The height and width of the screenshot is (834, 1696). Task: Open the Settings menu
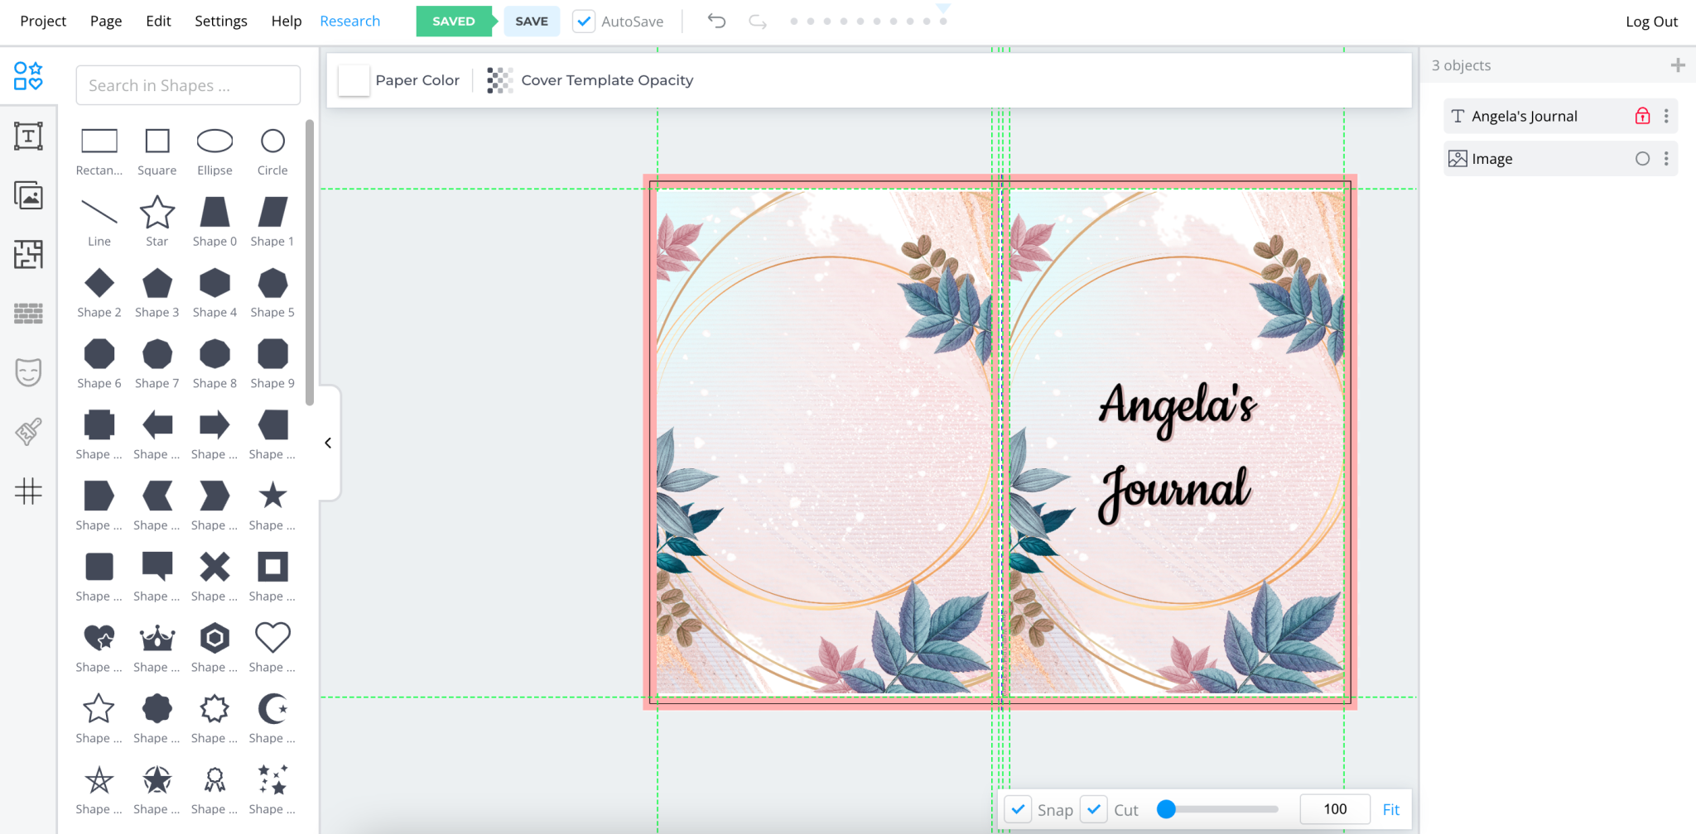click(220, 21)
